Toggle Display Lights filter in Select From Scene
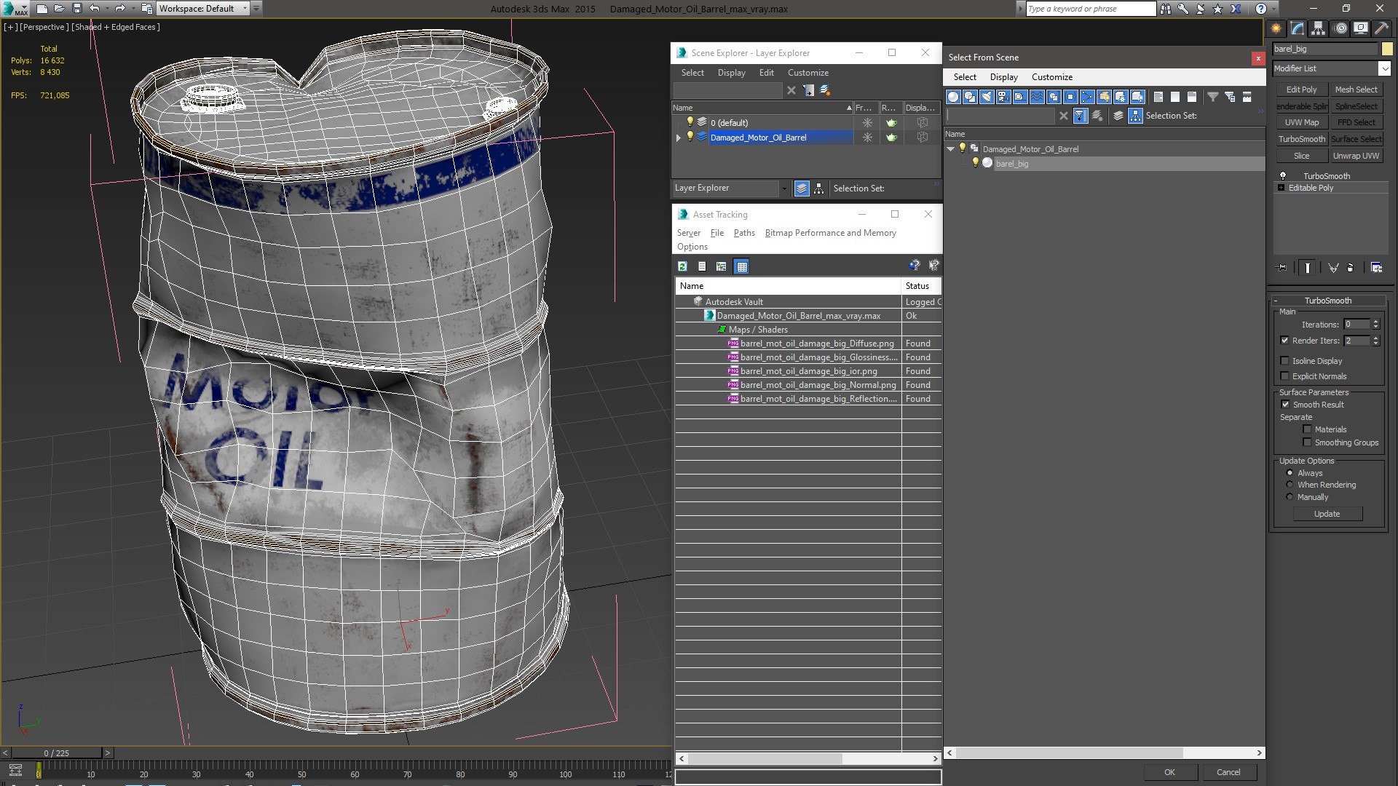The width and height of the screenshot is (1398, 786). [x=987, y=97]
